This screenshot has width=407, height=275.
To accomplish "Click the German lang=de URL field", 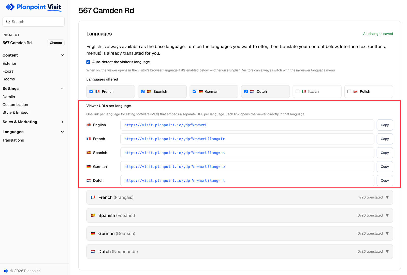I will [247, 167].
